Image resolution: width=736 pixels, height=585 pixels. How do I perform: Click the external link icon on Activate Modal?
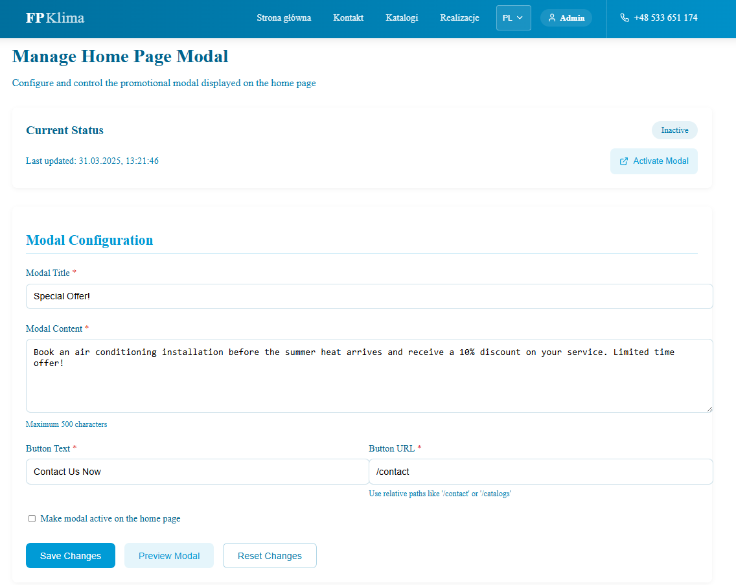point(624,161)
